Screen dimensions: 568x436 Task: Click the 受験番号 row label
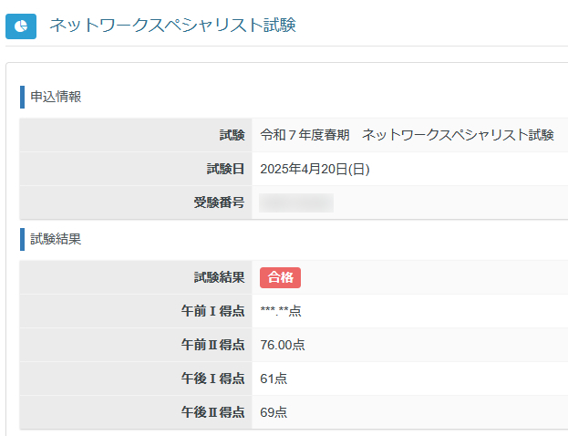click(219, 202)
